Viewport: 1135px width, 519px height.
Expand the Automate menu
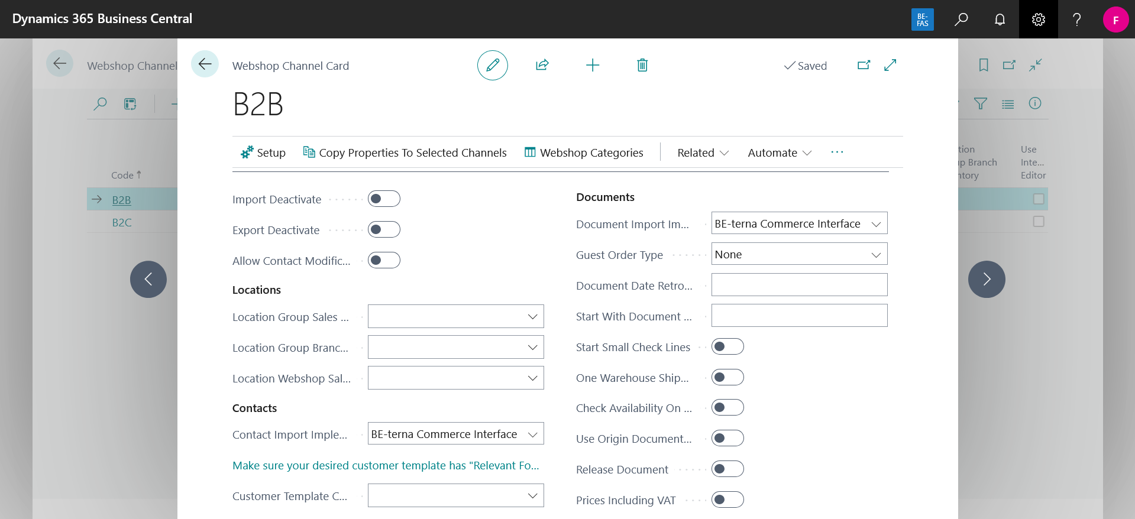pos(780,153)
